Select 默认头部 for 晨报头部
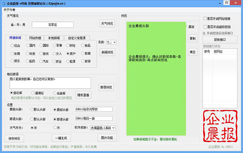This screenshot has width=243, height=153. tap(38, 109)
